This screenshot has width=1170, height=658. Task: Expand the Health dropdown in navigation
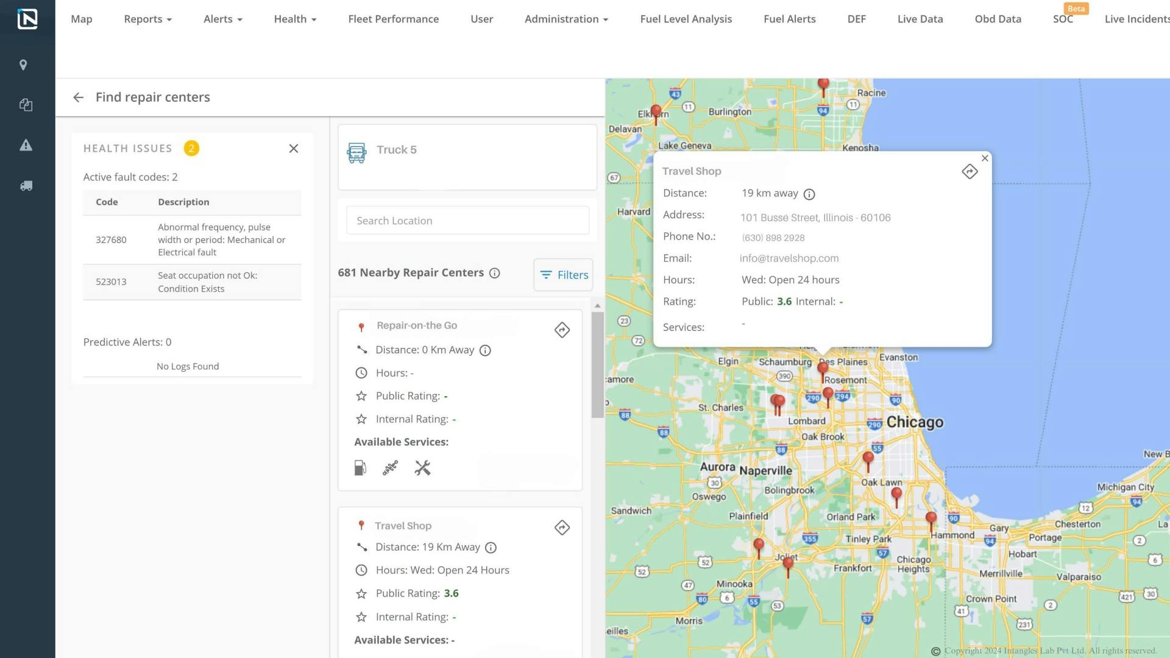[295, 19]
